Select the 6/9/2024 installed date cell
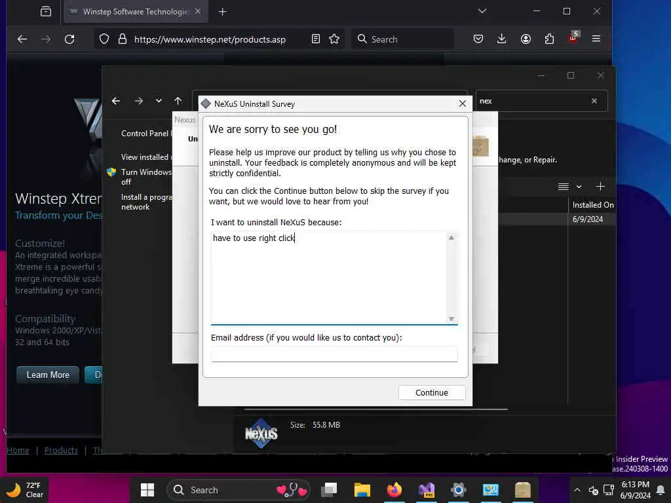Viewport: 671px width, 503px height. (x=588, y=219)
